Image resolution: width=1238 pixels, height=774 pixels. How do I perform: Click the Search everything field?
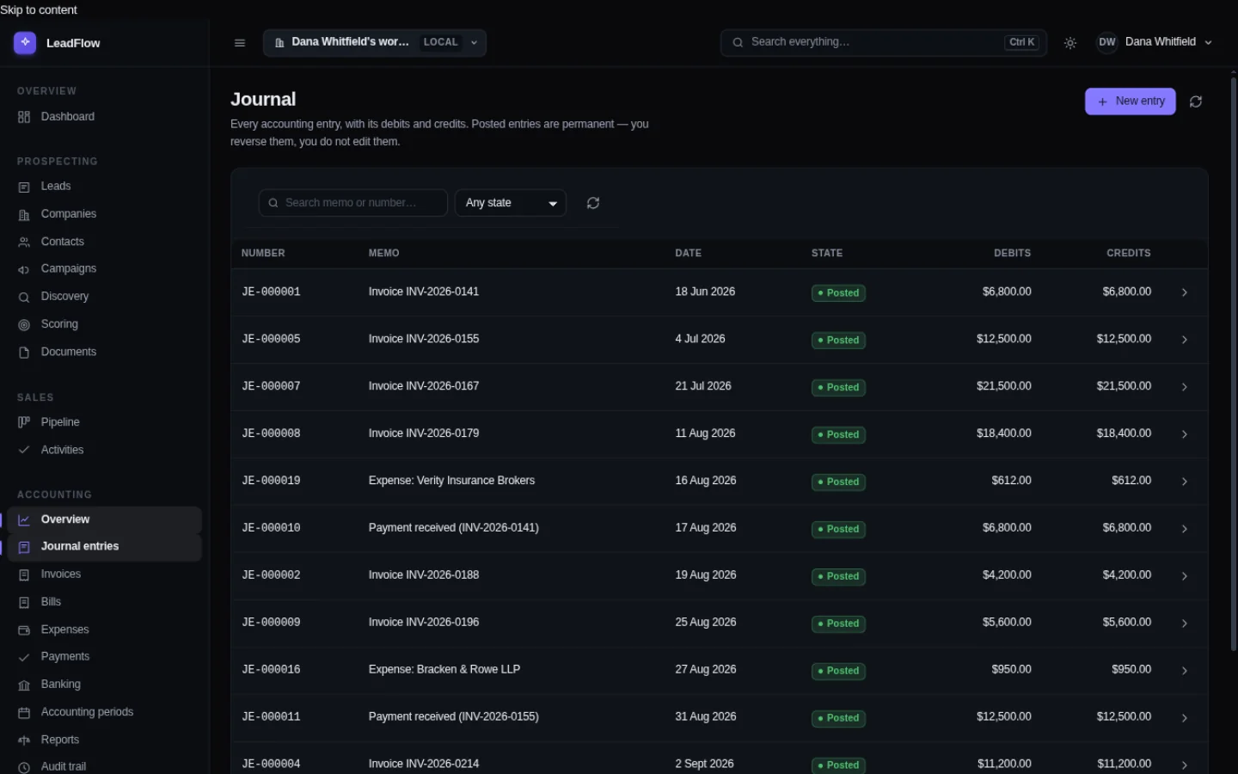pyautogui.click(x=884, y=42)
